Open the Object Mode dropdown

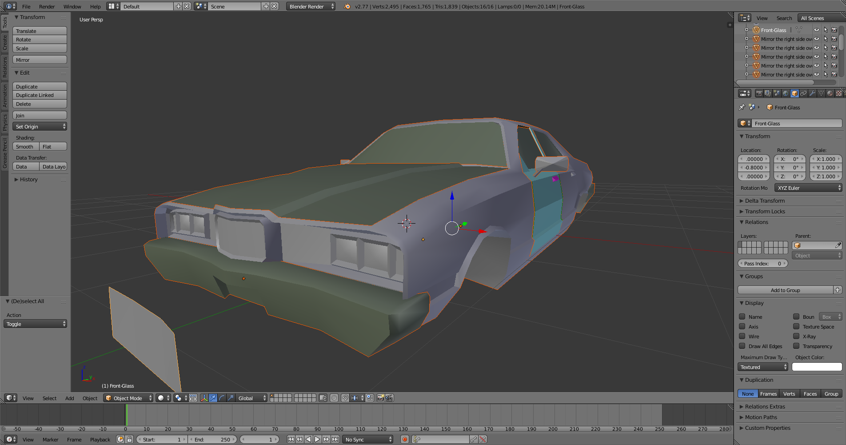point(128,398)
